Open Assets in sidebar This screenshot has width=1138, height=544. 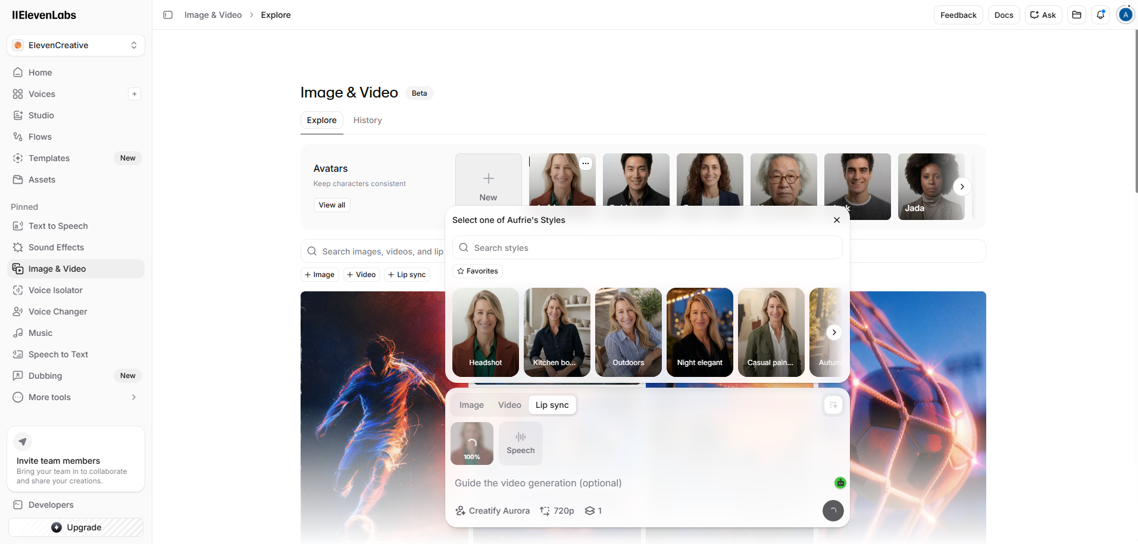click(76, 180)
